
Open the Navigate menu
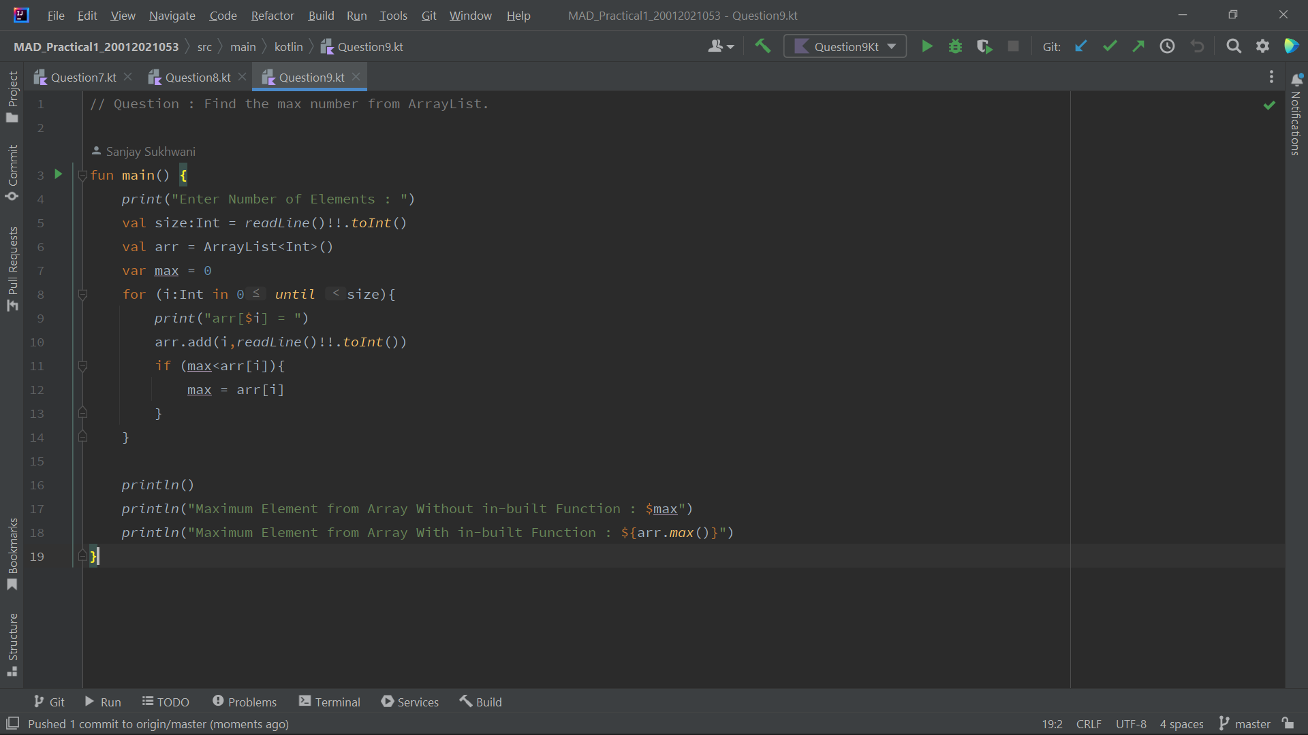pyautogui.click(x=172, y=15)
